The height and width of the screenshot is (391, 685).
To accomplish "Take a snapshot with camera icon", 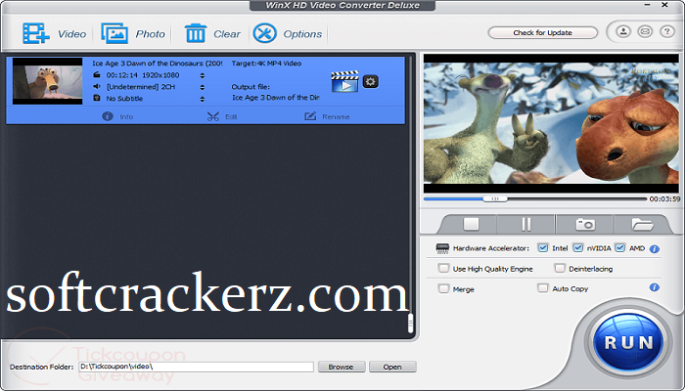I will [x=585, y=224].
